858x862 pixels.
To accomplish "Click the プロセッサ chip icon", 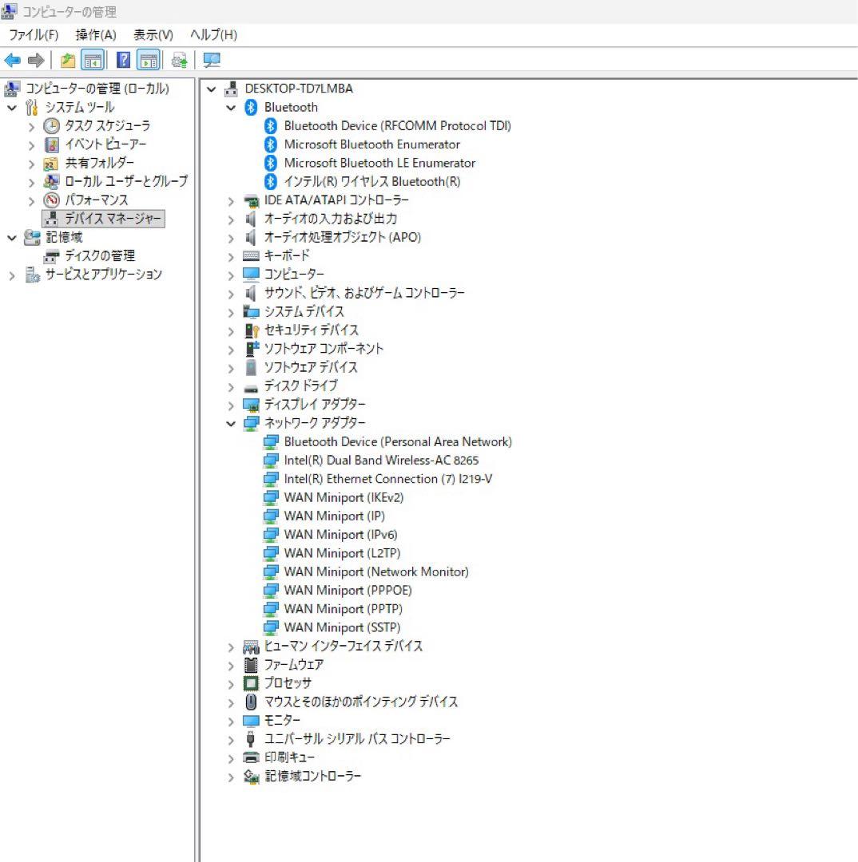I will point(251,682).
